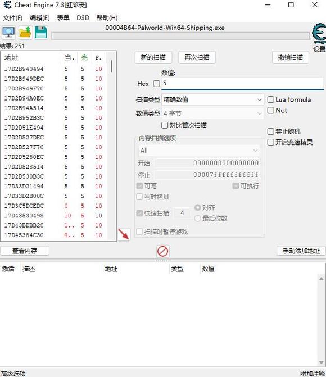Click the 手动添加地址 button
326x377 pixels.
(x=301, y=251)
